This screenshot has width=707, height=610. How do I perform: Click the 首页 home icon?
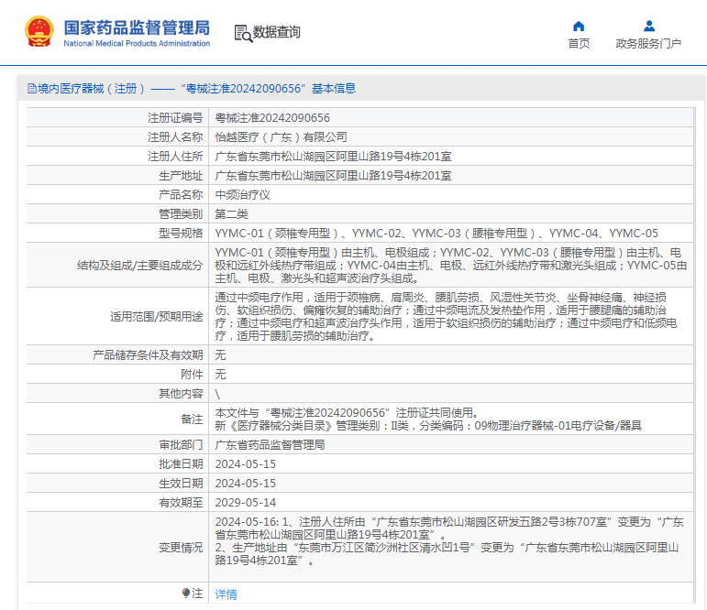pyautogui.click(x=579, y=27)
